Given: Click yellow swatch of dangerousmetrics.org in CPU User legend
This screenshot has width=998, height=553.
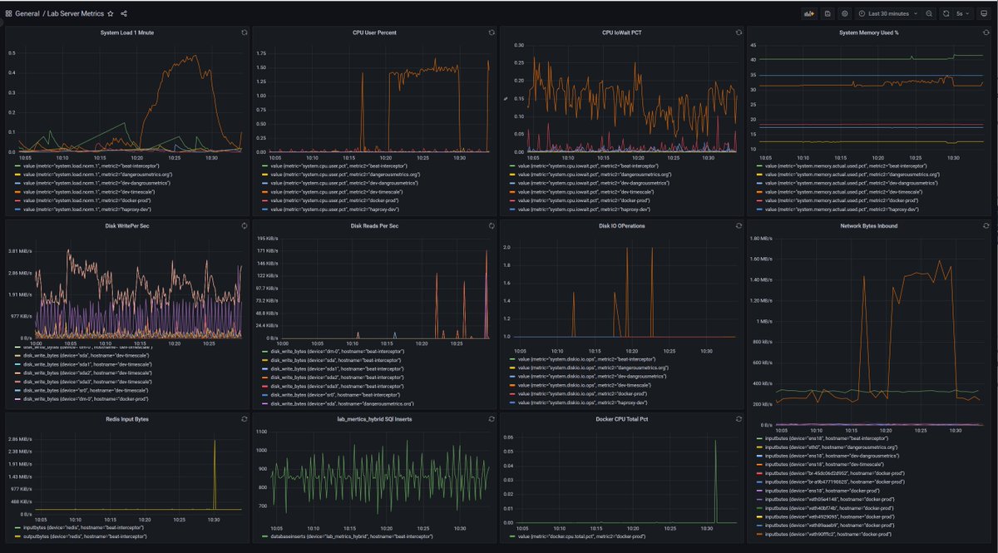Looking at the screenshot, I should click(x=264, y=175).
